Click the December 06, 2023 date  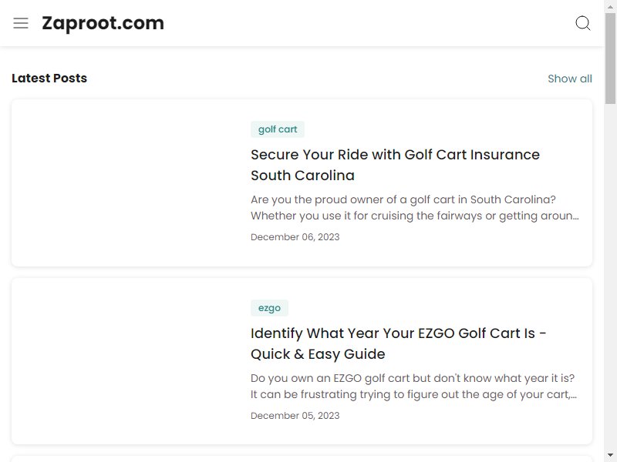click(x=295, y=237)
